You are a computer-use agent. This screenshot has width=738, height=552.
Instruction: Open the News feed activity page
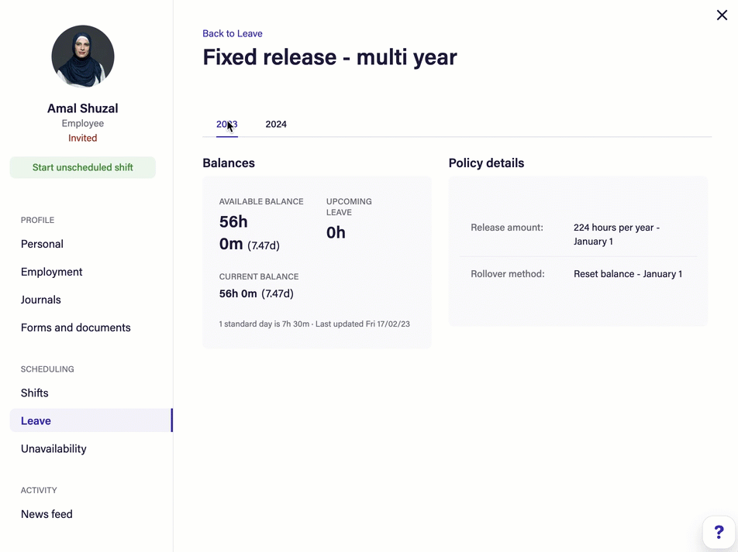pyautogui.click(x=47, y=514)
